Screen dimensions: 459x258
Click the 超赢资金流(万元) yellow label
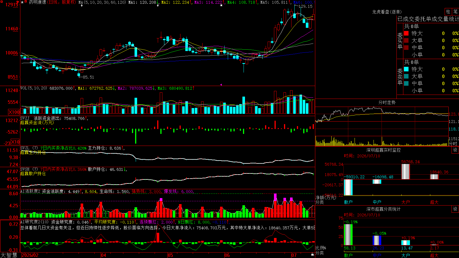(37, 122)
